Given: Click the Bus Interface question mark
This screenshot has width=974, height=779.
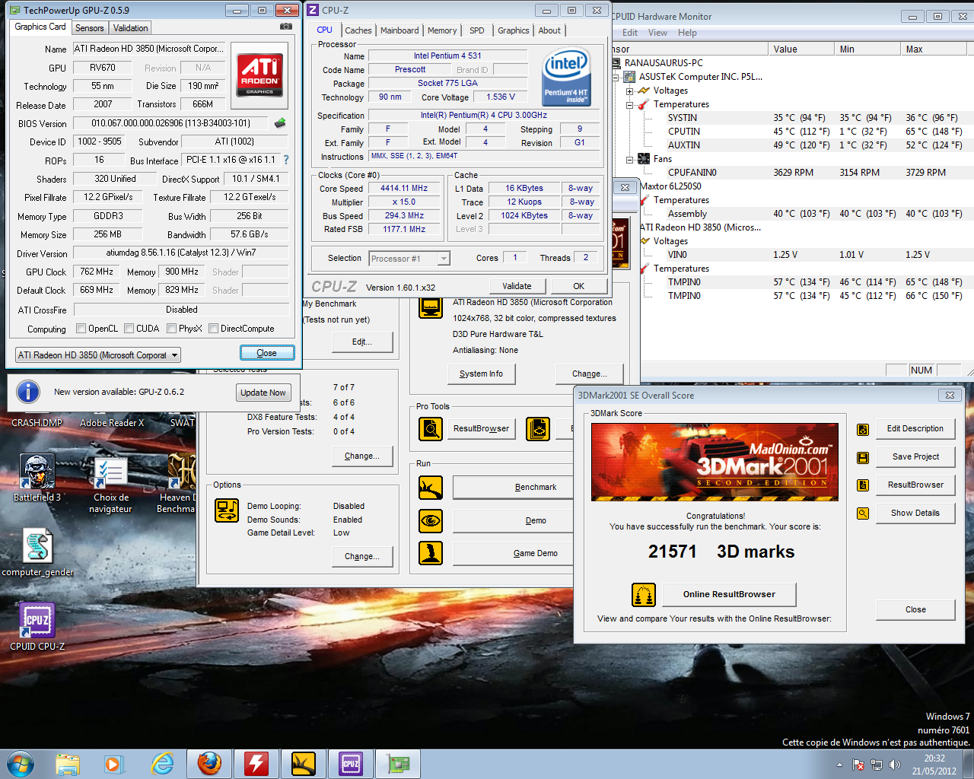Looking at the screenshot, I should (x=286, y=160).
